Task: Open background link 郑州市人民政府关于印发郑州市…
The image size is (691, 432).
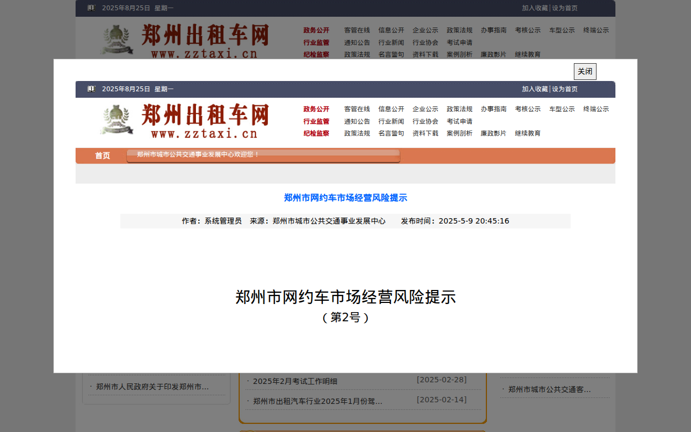Action: pos(153,387)
